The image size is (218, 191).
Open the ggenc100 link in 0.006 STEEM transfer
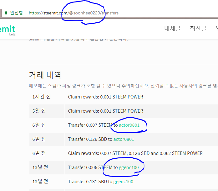129,167
